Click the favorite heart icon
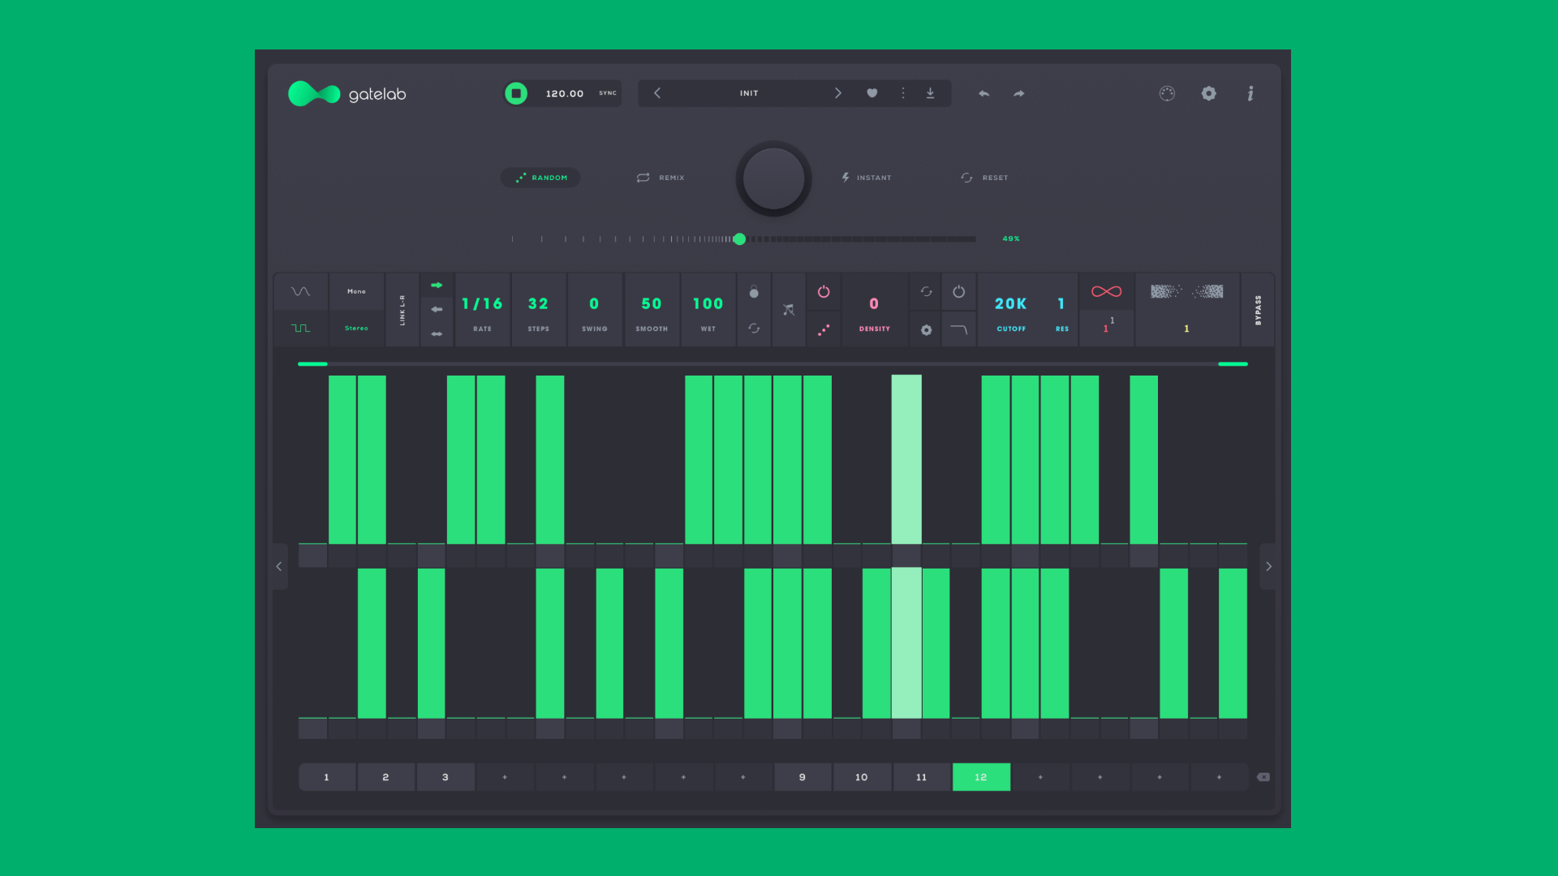 click(872, 93)
